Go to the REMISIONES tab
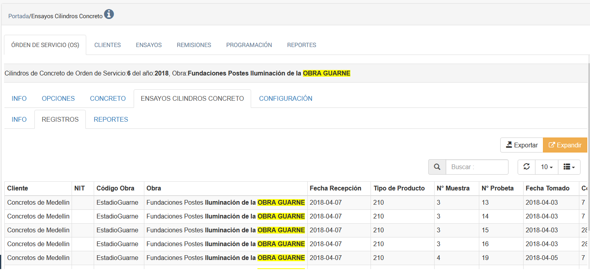Image resolution: width=590 pixels, height=275 pixels. [x=194, y=45]
